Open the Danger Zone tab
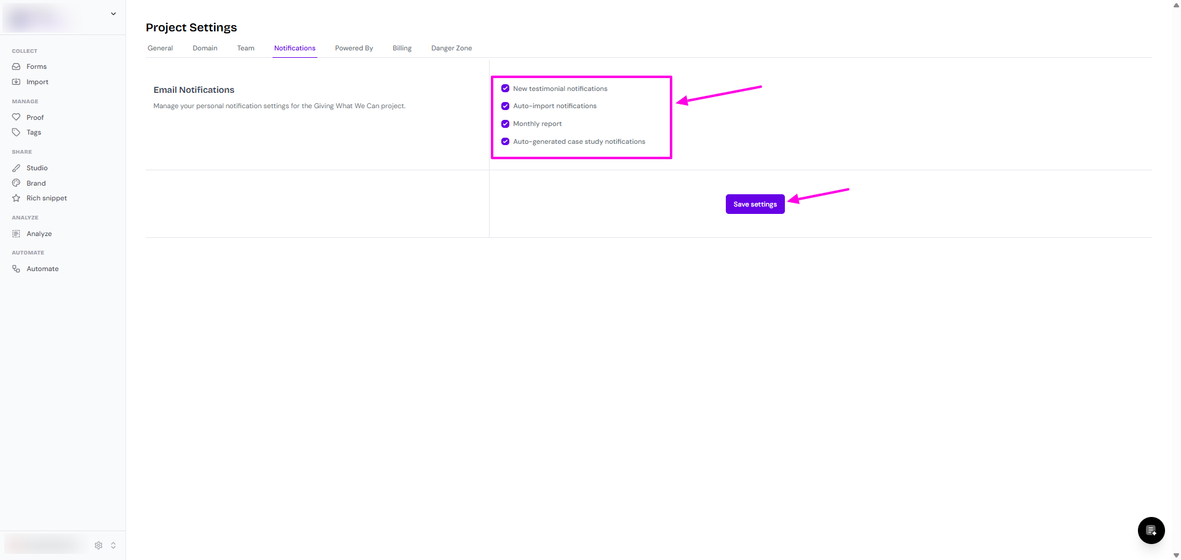This screenshot has width=1181, height=560. pyautogui.click(x=451, y=48)
